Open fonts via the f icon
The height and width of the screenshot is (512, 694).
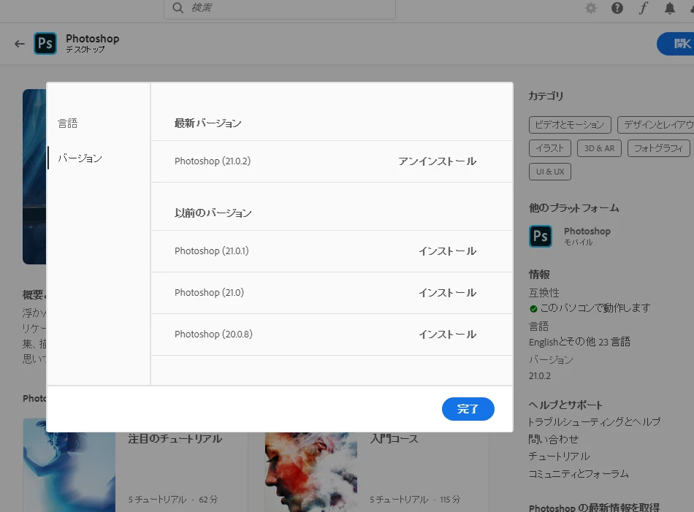point(643,8)
